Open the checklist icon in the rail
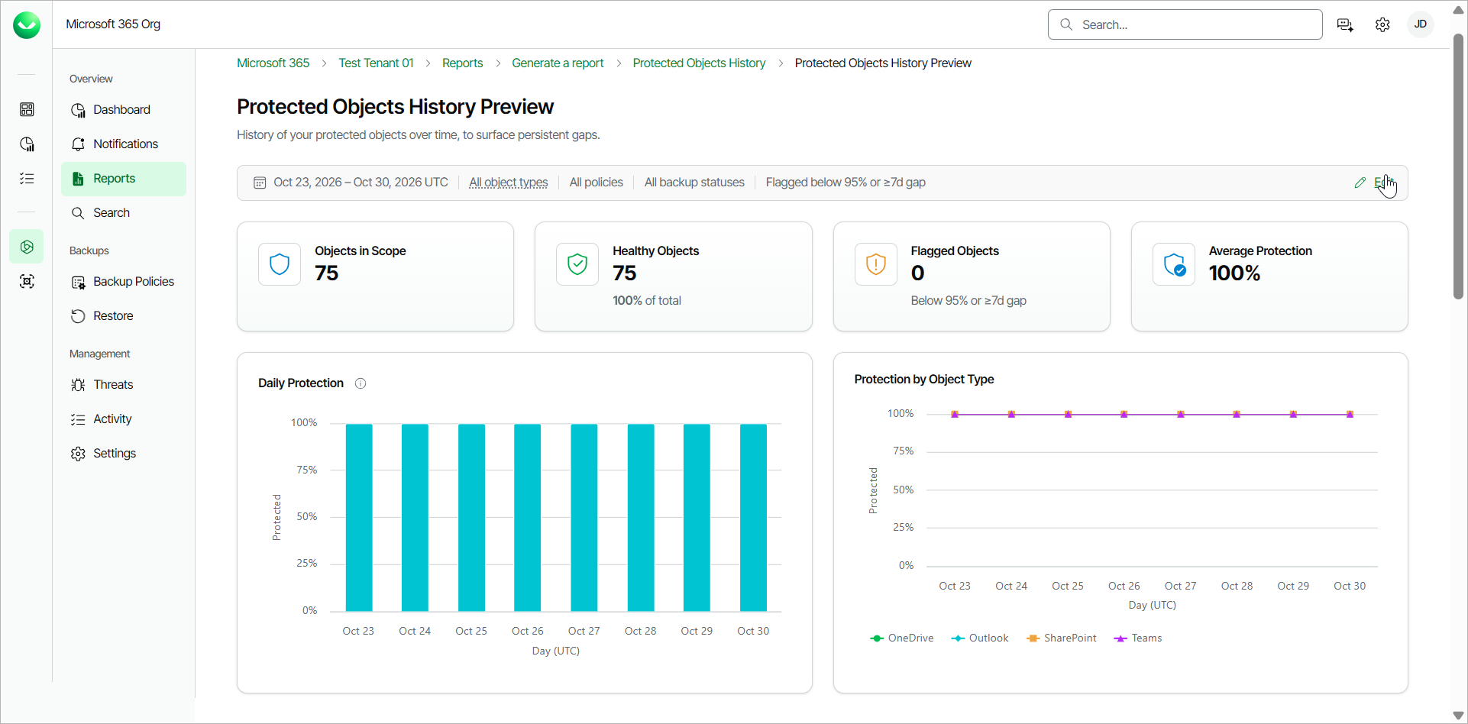The image size is (1468, 724). pos(27,178)
